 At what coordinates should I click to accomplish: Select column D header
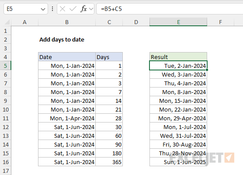(x=136, y=22)
